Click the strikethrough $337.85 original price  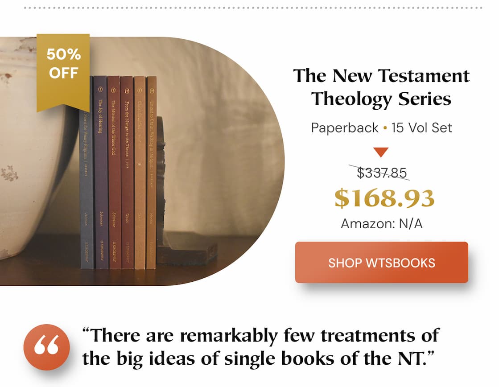382,173
